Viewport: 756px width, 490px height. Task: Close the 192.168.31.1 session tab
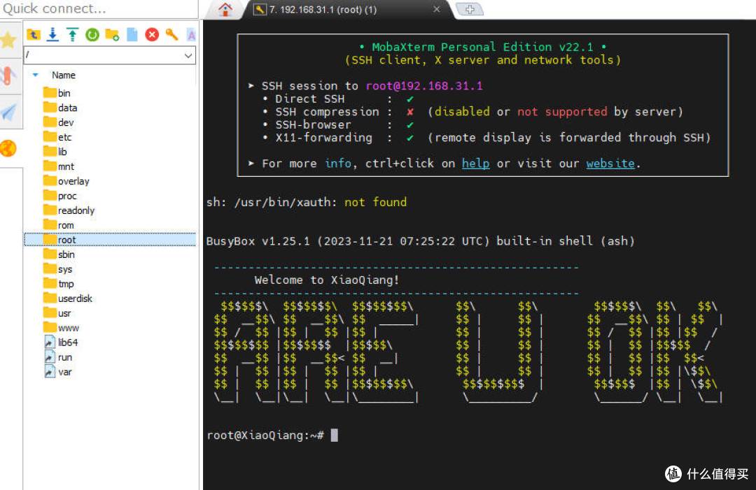pos(436,9)
